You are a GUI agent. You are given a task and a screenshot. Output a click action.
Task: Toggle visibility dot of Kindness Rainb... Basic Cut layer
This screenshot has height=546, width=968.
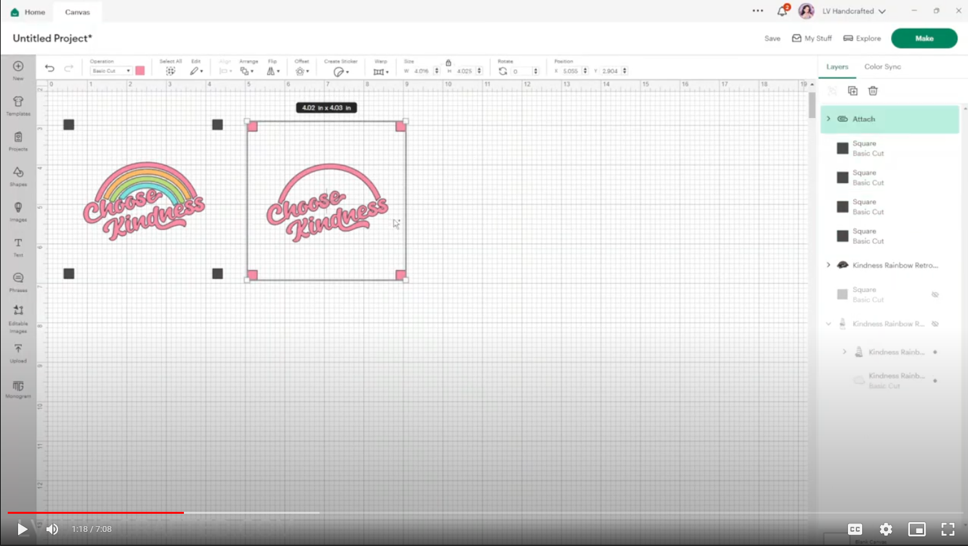pos(935,380)
